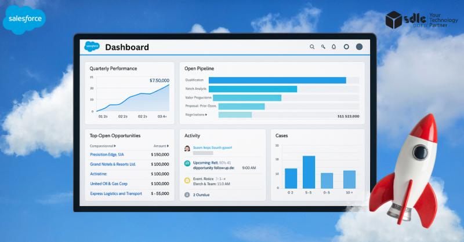Expand the Negriniations pipeline stage arrow

206,115
